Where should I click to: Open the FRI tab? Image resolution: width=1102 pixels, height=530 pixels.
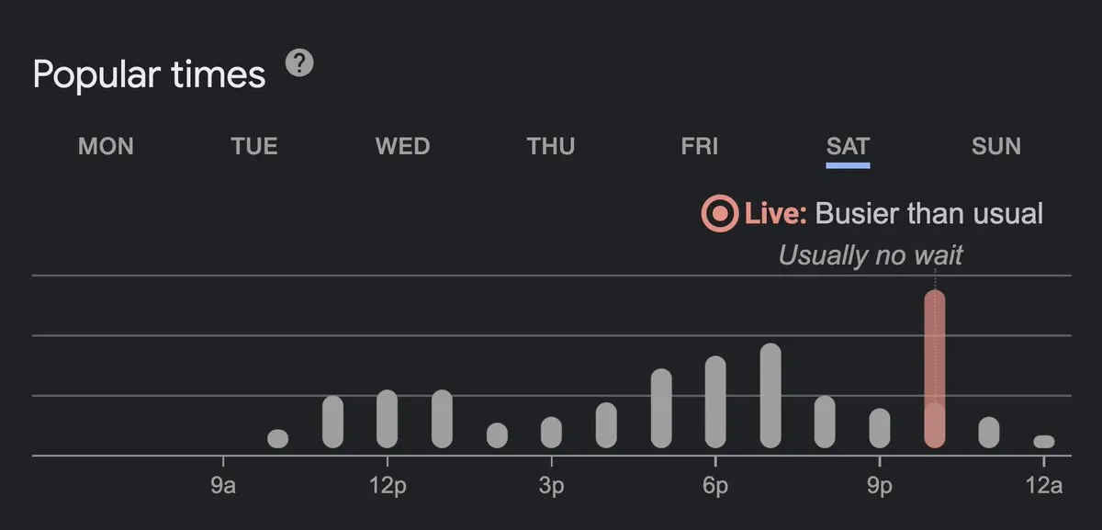(x=699, y=146)
